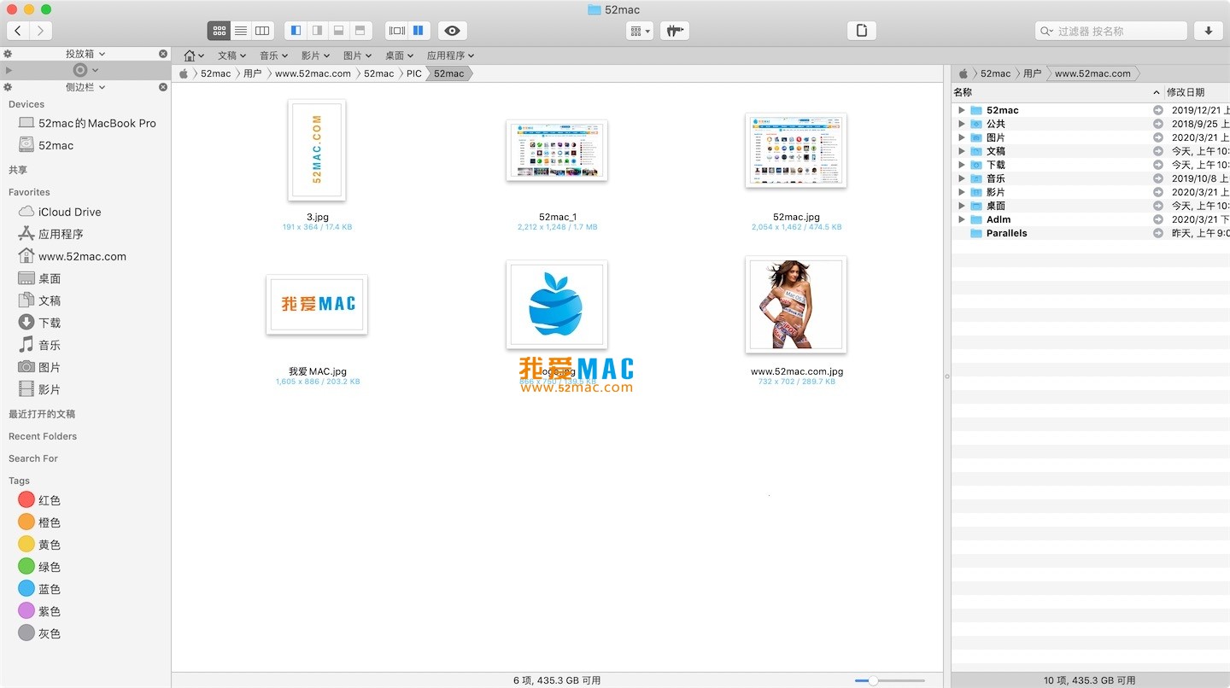
Task: Go forward with the toolbar forward arrow
Action: point(40,31)
